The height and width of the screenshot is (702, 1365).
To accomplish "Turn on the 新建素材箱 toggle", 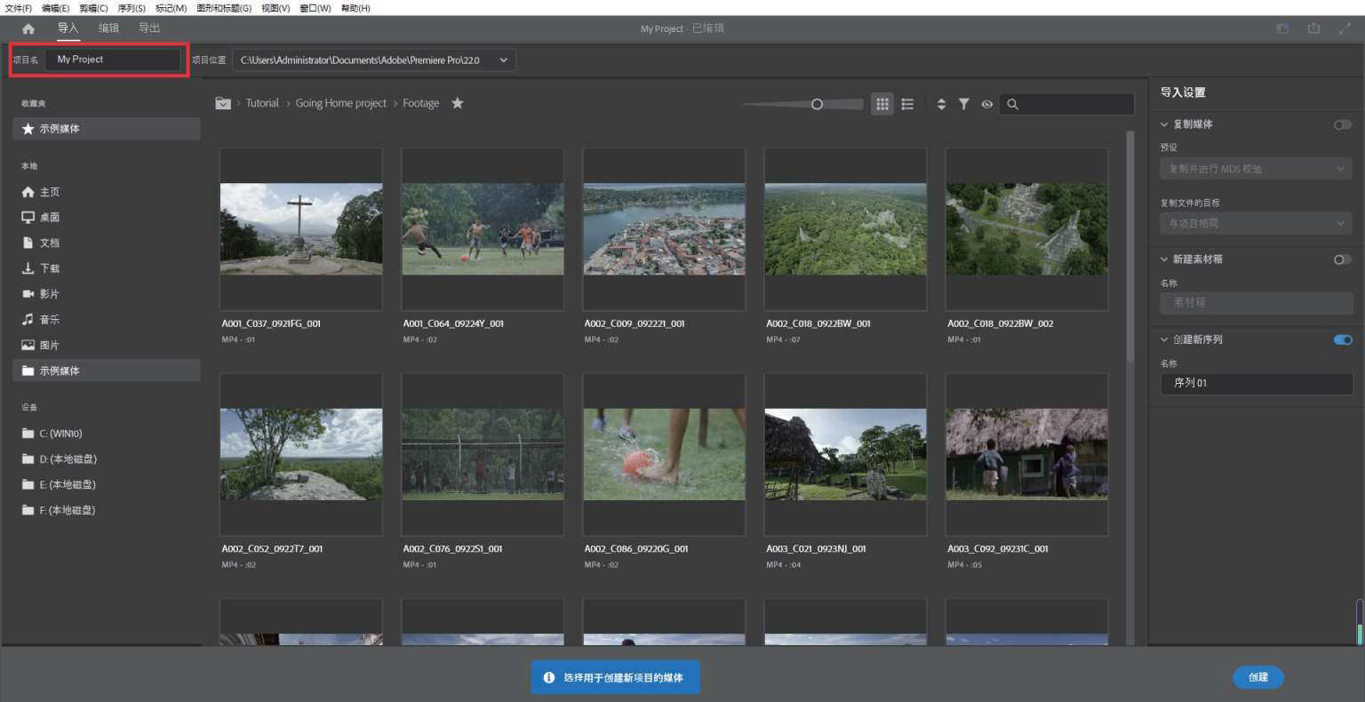I will click(x=1342, y=259).
